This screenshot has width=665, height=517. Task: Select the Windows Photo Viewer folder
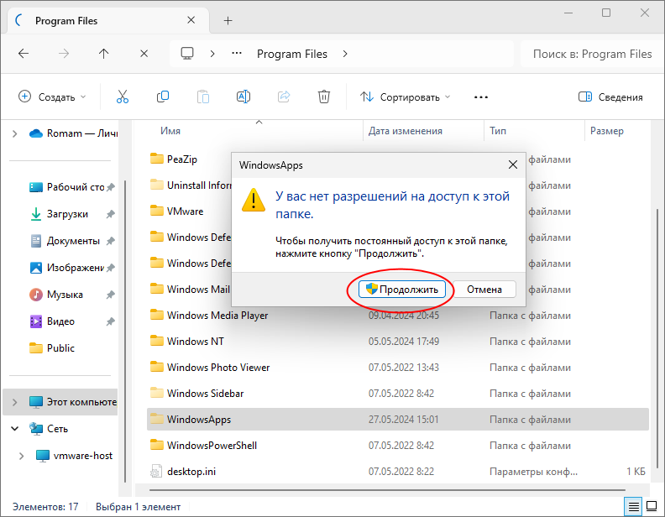tap(210, 368)
